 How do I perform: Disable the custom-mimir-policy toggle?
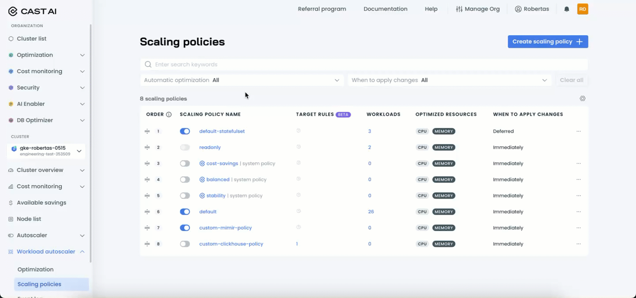[x=185, y=228]
